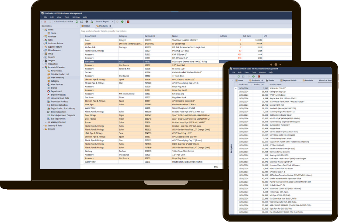Viewport: 339px width, 222px height.
Task: Click the red X delete icon in Products toolbar
Action: tap(45, 21)
